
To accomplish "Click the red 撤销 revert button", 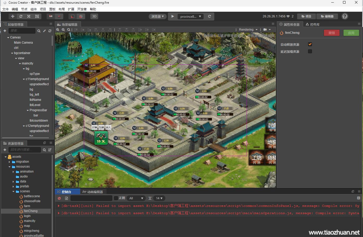I will tap(331, 33).
